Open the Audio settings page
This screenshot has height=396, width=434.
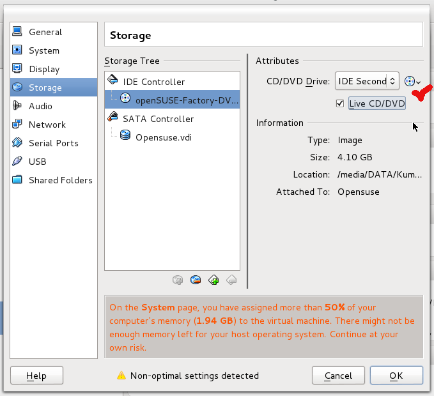pyautogui.click(x=54, y=106)
